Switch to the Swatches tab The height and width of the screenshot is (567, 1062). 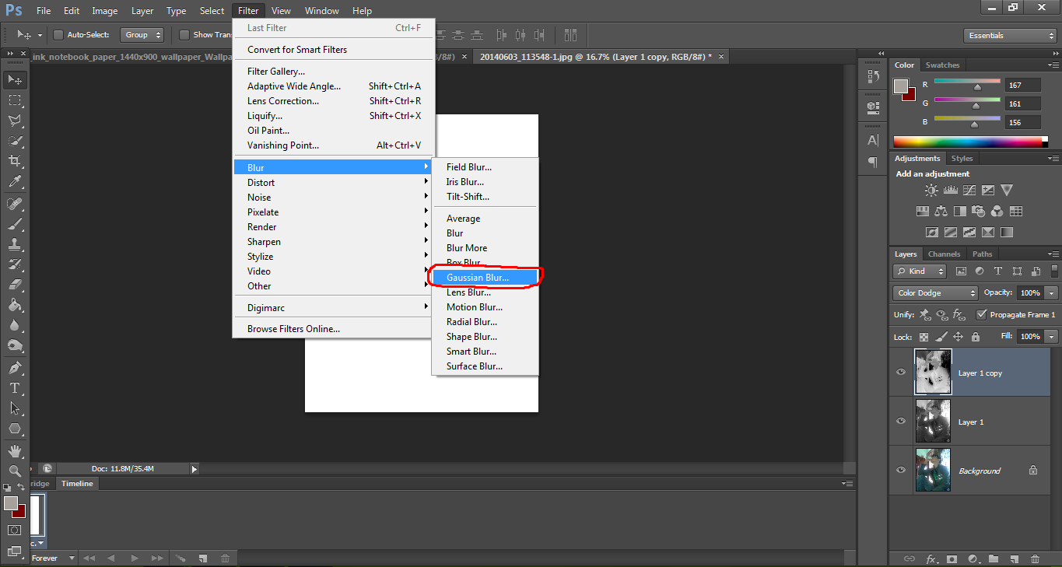click(x=943, y=65)
